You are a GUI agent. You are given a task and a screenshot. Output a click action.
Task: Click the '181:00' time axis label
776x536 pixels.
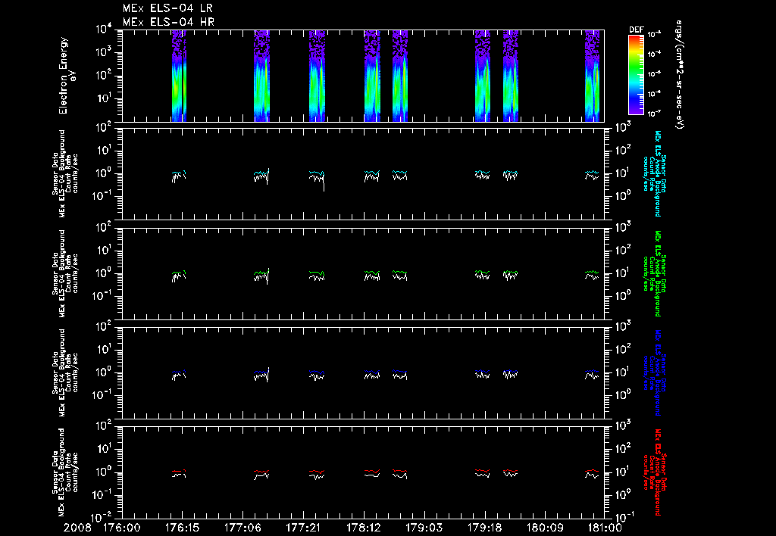tap(604, 528)
